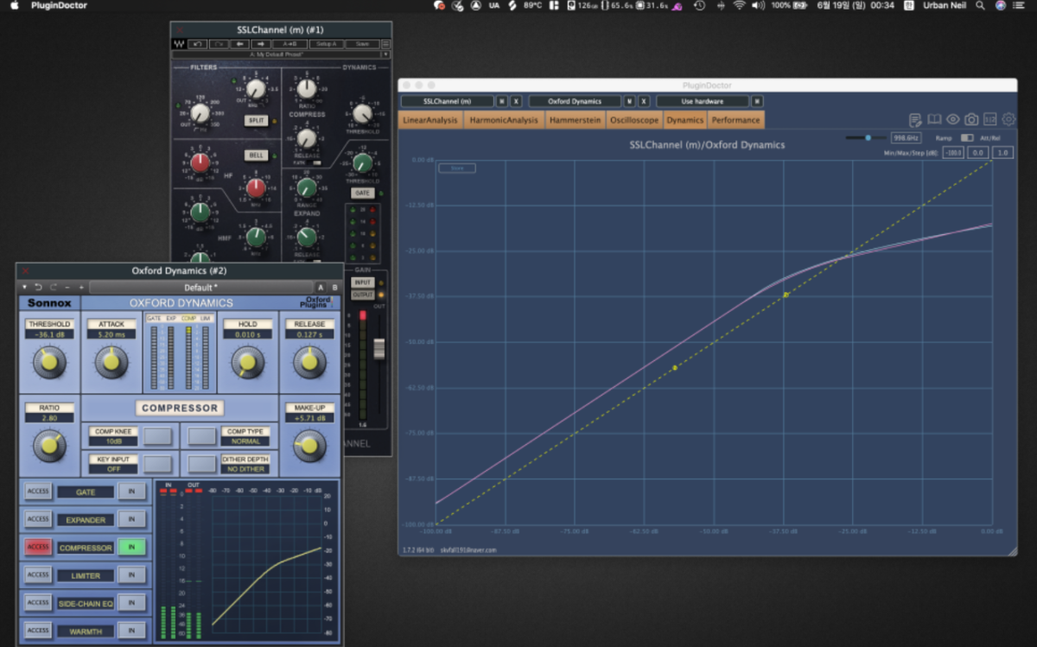Click undo icon in Oxford Dynamics toolbar
The width and height of the screenshot is (1037, 647).
[38, 287]
